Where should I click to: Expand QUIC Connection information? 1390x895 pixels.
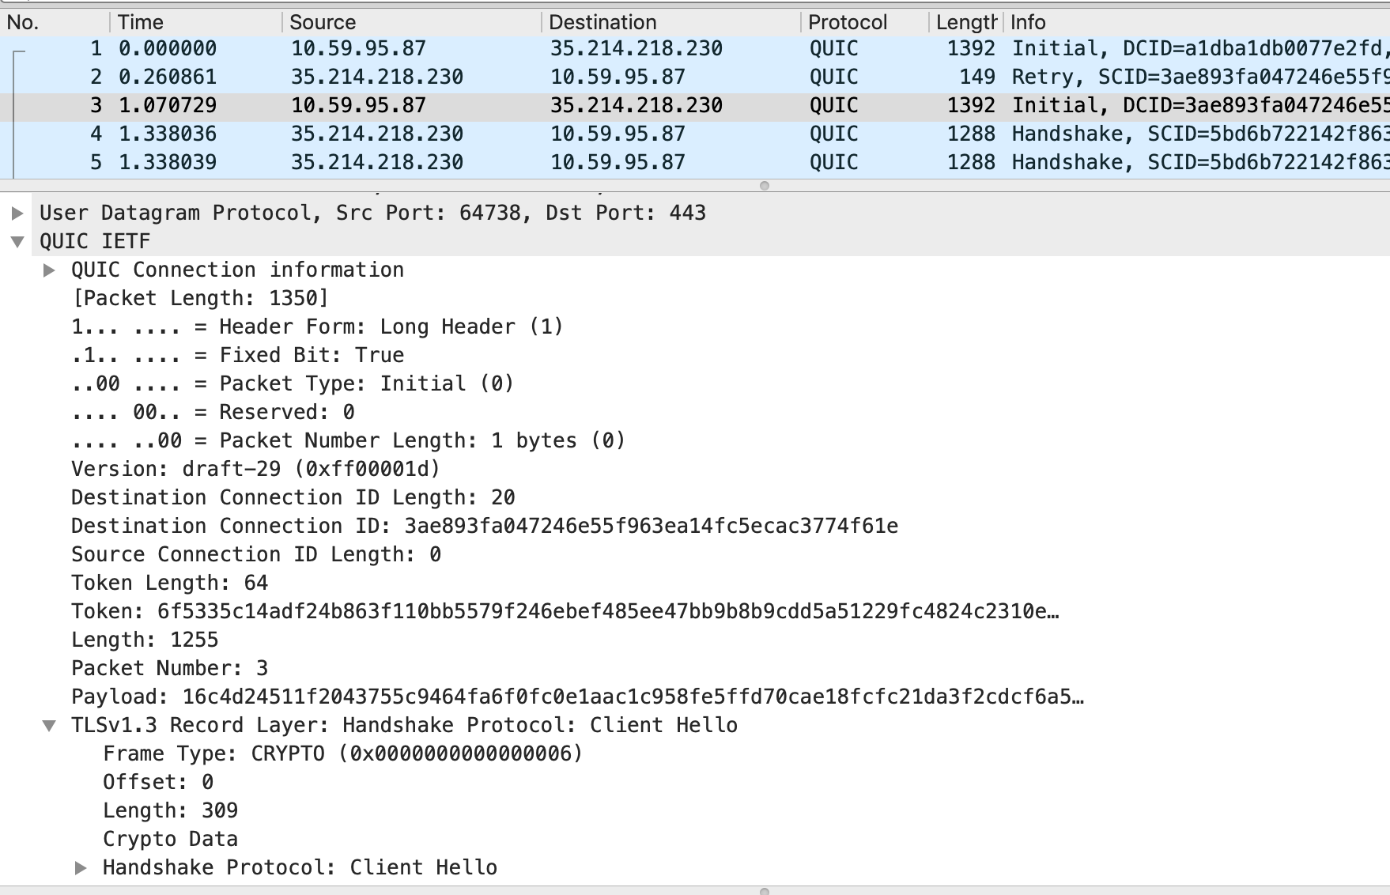[49, 270]
